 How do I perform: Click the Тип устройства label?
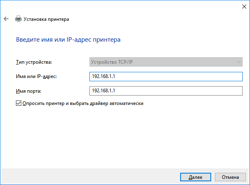[x=33, y=62]
